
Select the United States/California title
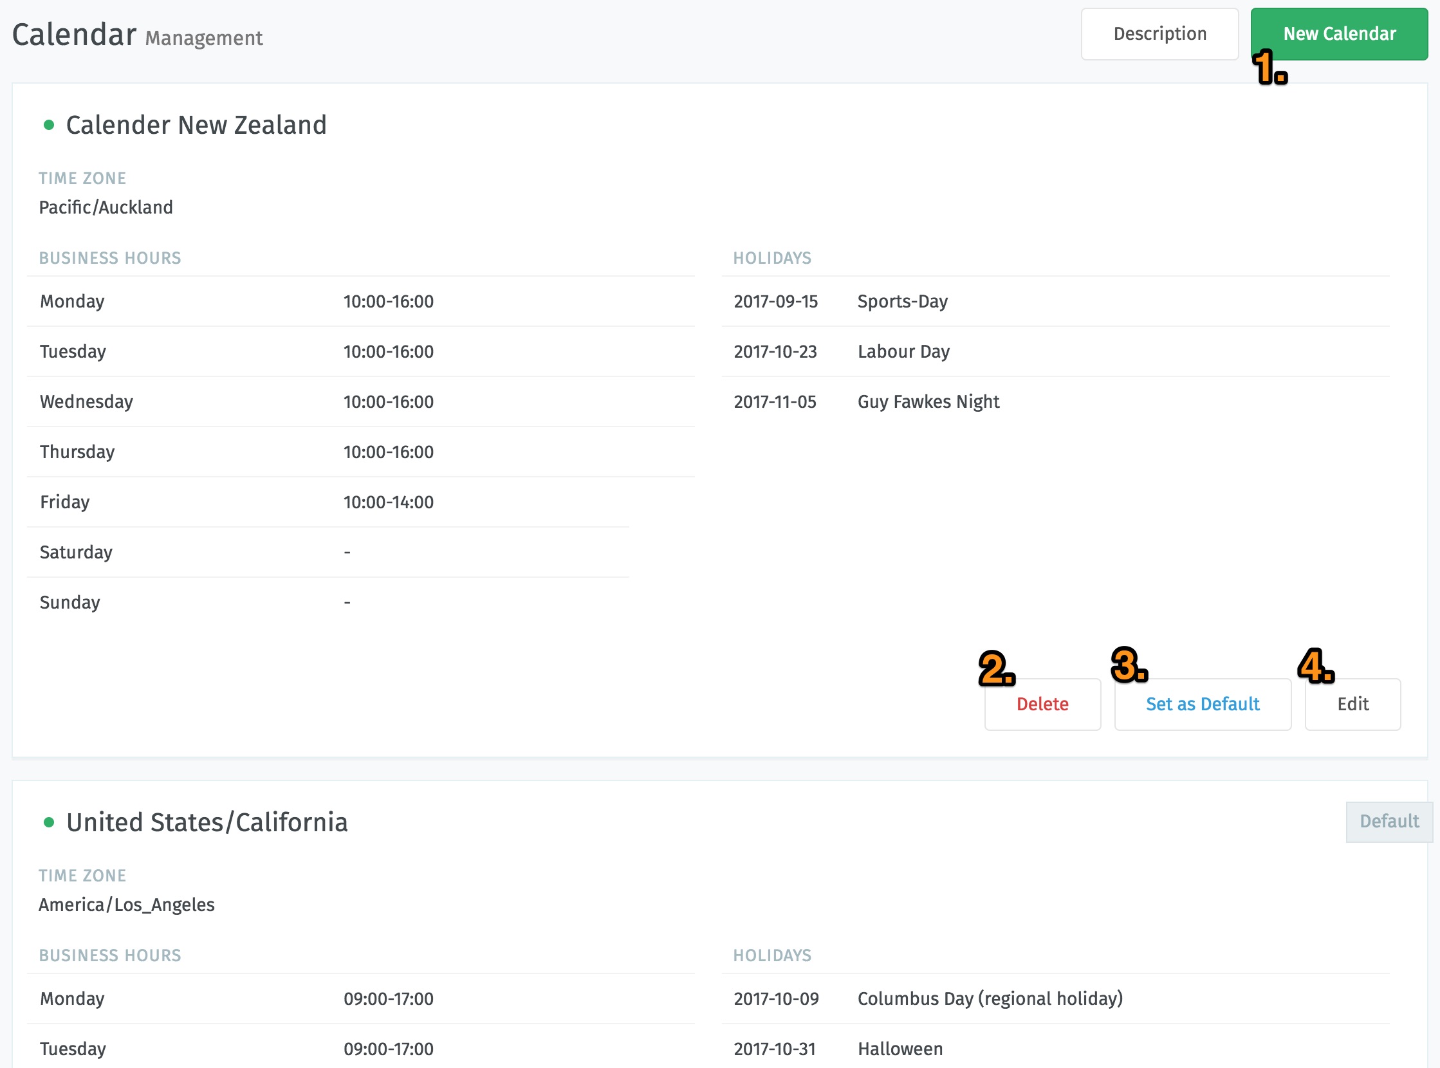(x=207, y=822)
